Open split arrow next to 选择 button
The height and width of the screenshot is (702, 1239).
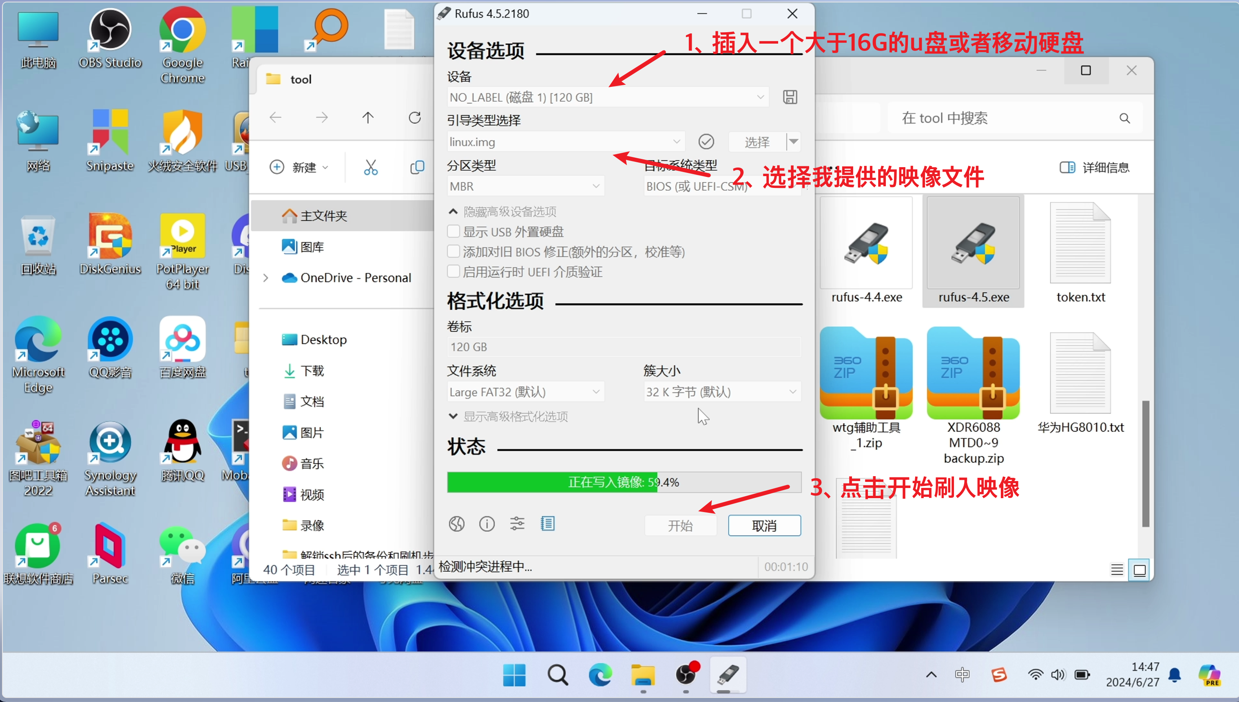pos(794,142)
